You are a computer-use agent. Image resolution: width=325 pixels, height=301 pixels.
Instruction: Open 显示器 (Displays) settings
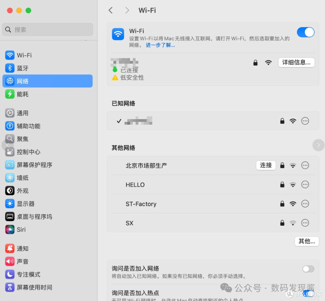(47, 204)
